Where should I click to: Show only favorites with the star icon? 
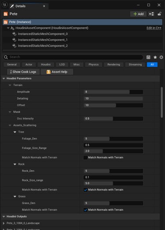[155, 57]
